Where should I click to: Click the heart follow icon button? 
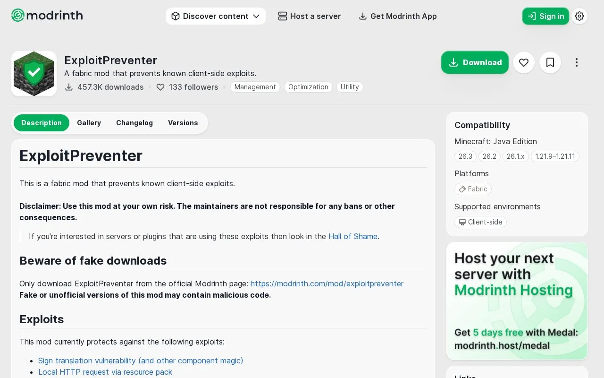pyautogui.click(x=524, y=62)
